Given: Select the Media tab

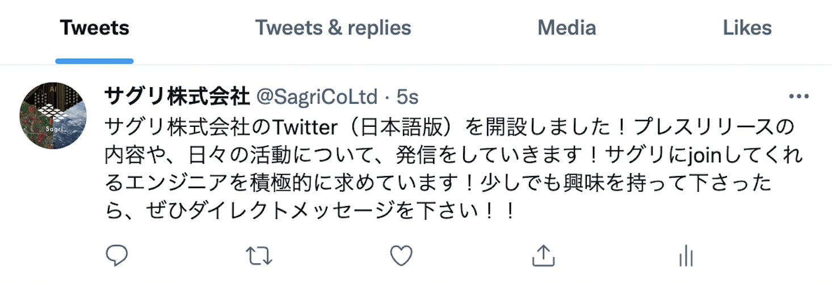Looking at the screenshot, I should (x=566, y=28).
